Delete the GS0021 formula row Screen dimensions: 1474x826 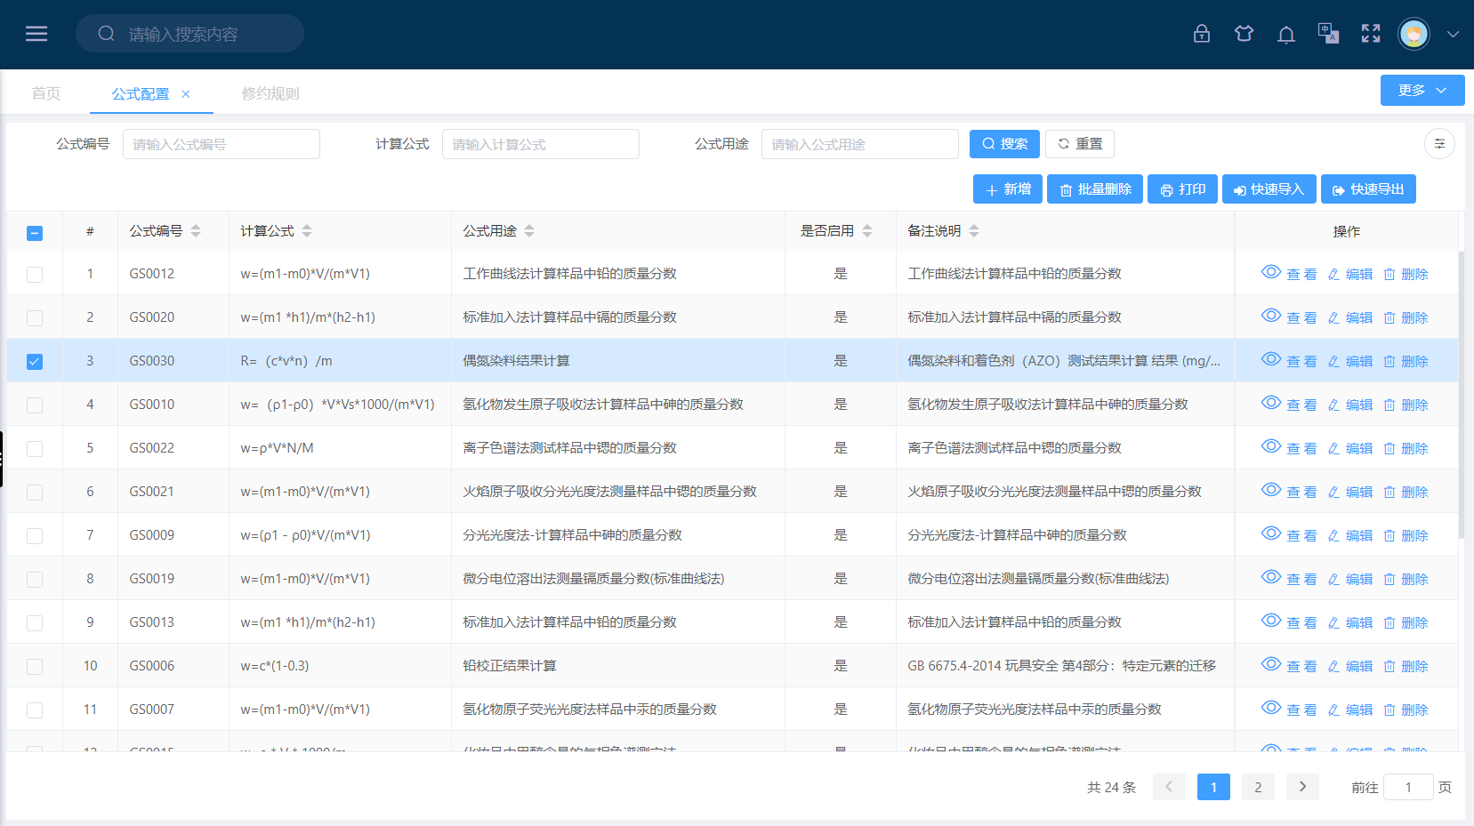(x=1406, y=492)
